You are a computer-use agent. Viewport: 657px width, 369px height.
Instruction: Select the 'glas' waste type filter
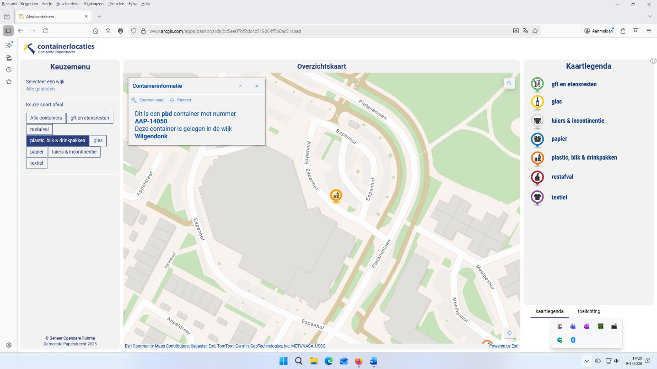pos(98,140)
